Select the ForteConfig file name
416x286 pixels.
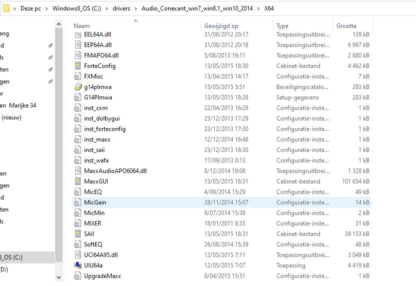[100, 66]
